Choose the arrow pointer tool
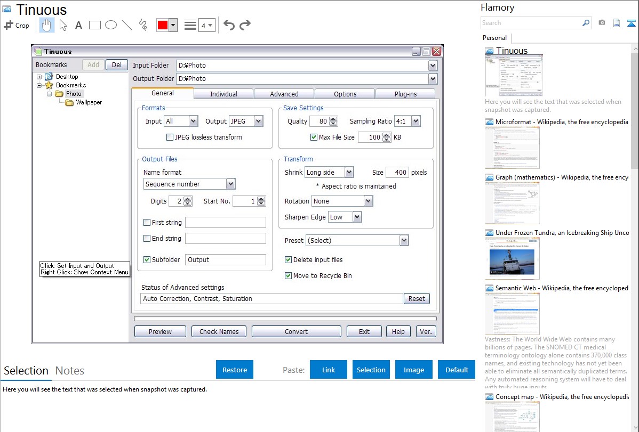The height and width of the screenshot is (432, 639). pyautogui.click(x=63, y=25)
